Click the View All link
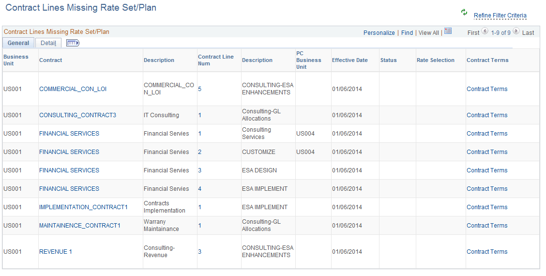The height and width of the screenshot is (276, 546). coord(428,33)
